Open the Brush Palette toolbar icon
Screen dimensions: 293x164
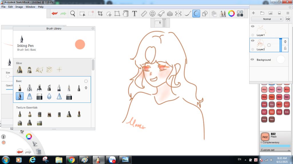(x=223, y=14)
